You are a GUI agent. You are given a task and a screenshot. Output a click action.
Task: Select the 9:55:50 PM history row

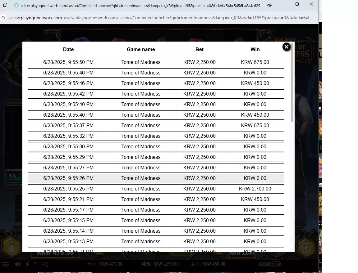pyautogui.click(x=156, y=62)
